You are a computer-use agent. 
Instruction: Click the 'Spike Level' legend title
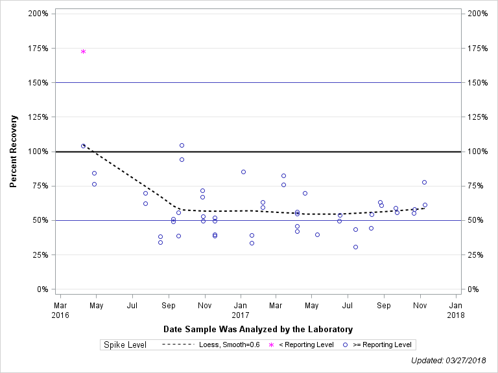coord(125,345)
